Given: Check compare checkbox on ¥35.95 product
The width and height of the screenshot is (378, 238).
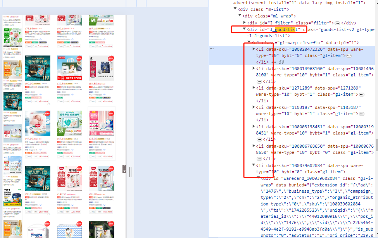Looking at the screenshot, I should (90, 157).
